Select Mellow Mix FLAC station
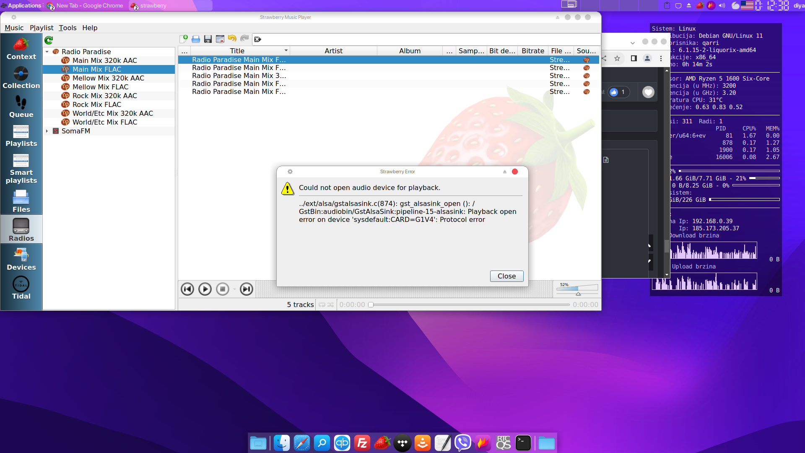This screenshot has height=453, width=805. [x=100, y=87]
